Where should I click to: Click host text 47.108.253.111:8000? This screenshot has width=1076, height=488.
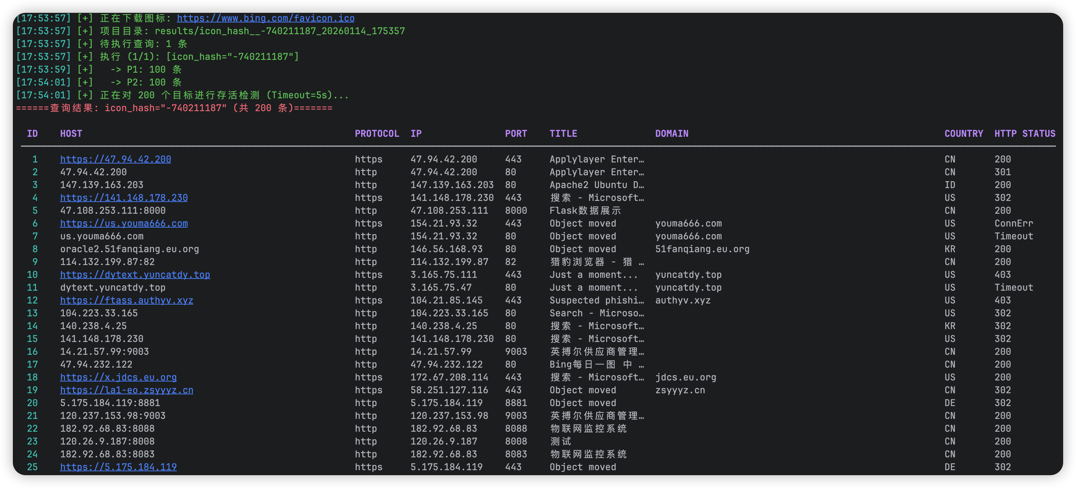pos(113,211)
